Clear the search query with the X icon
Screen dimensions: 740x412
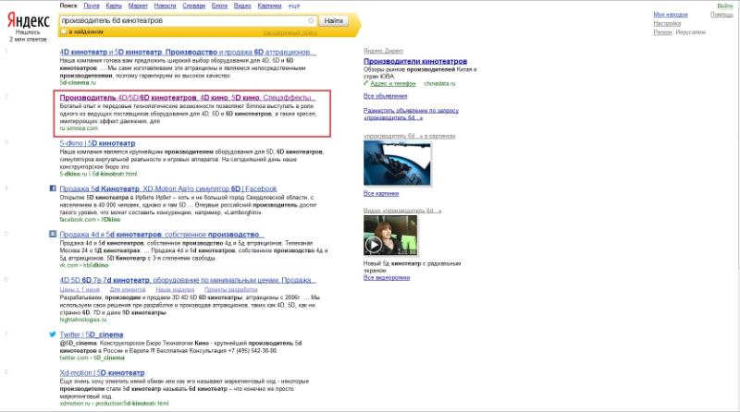(x=312, y=20)
